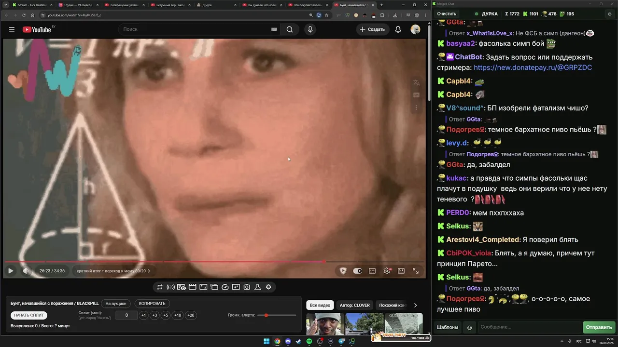Open video player settings gear

tap(387, 271)
